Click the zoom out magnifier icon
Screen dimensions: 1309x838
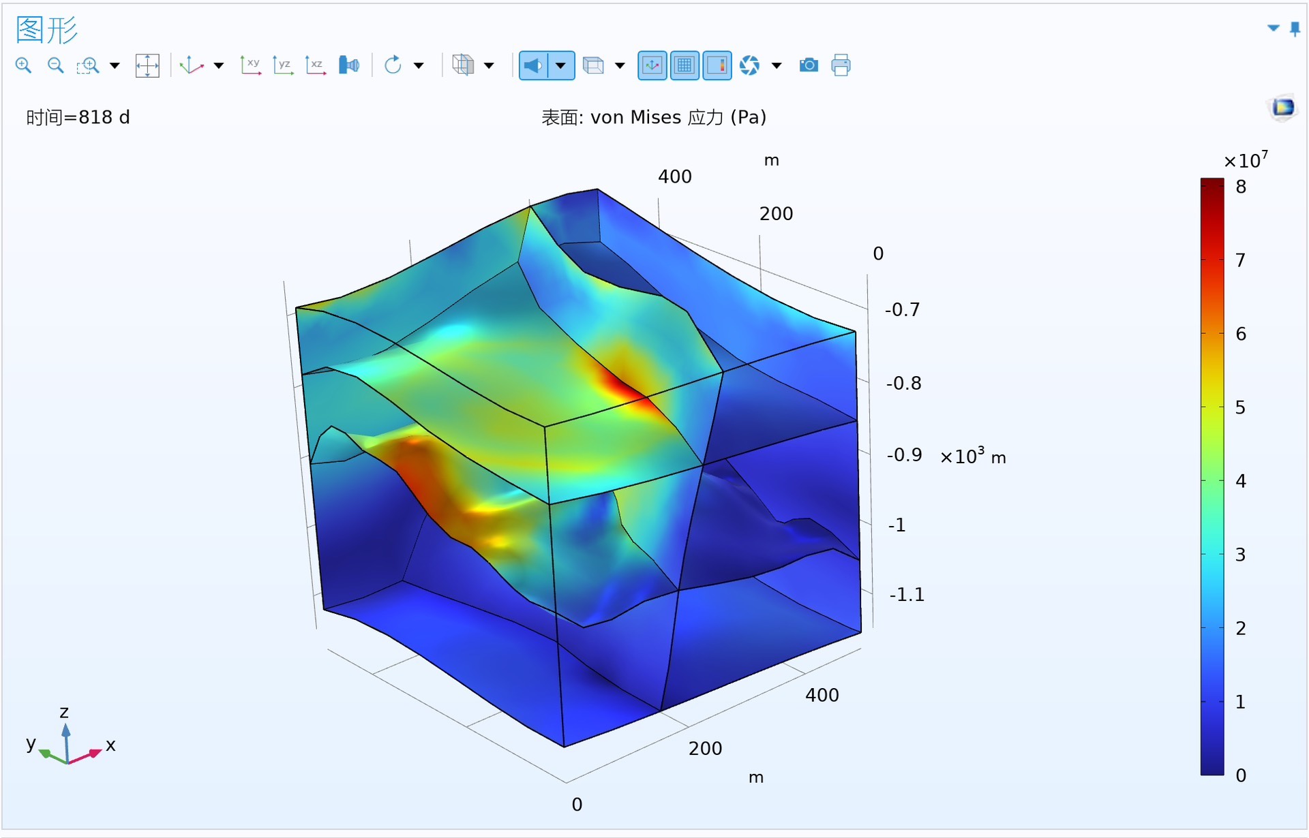click(56, 65)
